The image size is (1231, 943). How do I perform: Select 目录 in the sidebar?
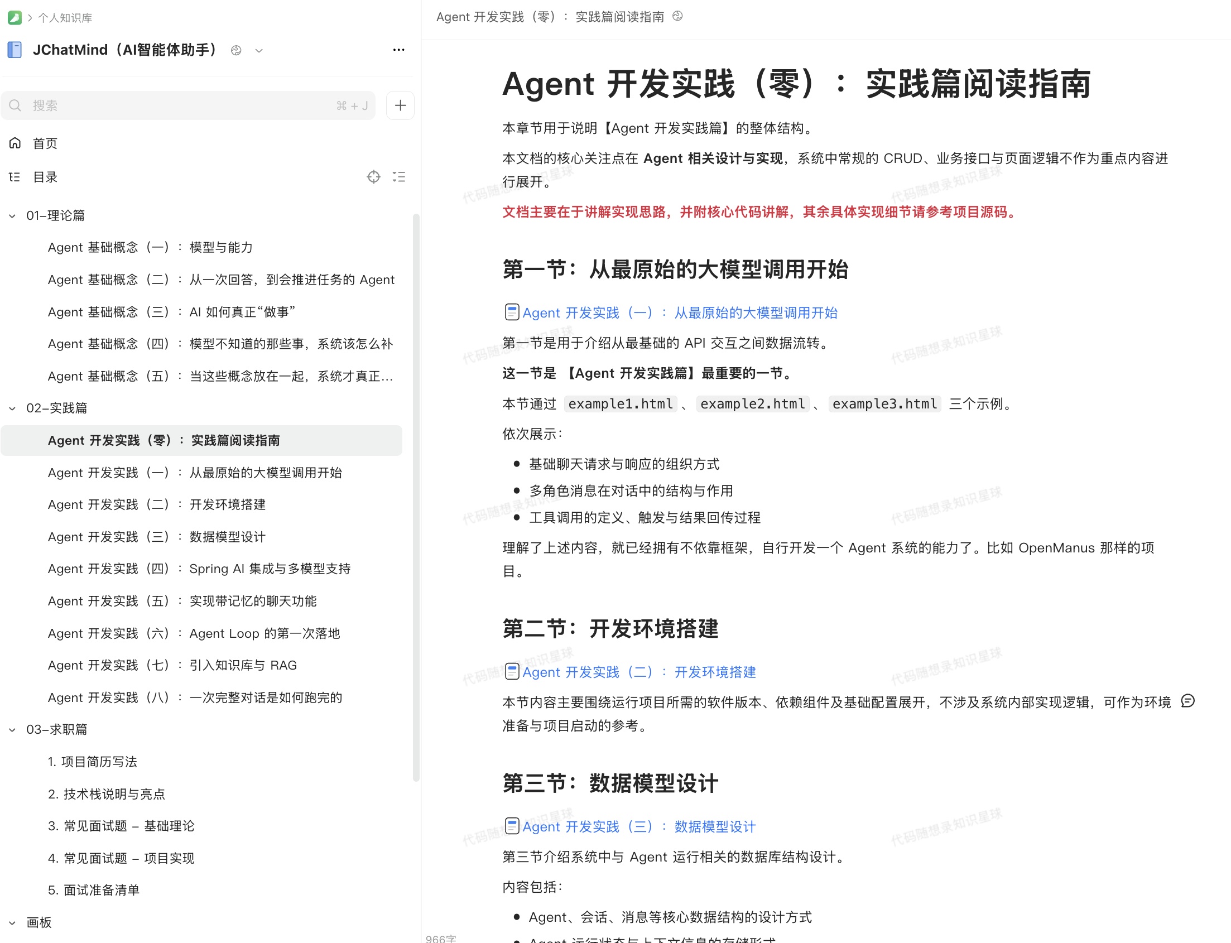click(x=45, y=177)
